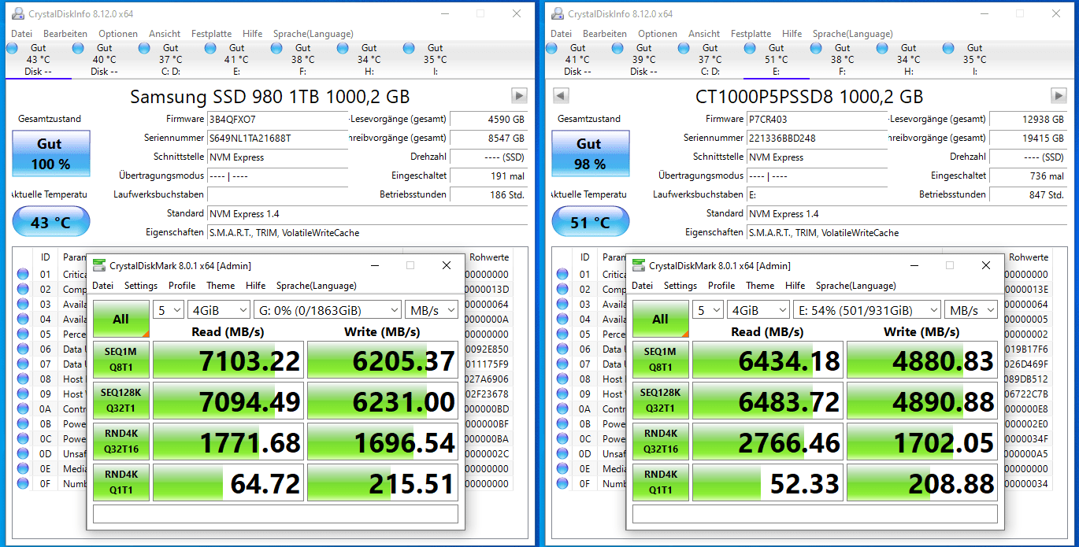Click 51 °C temperature indicator in right window
Viewport: 1079px width, 547px height.
[591, 222]
